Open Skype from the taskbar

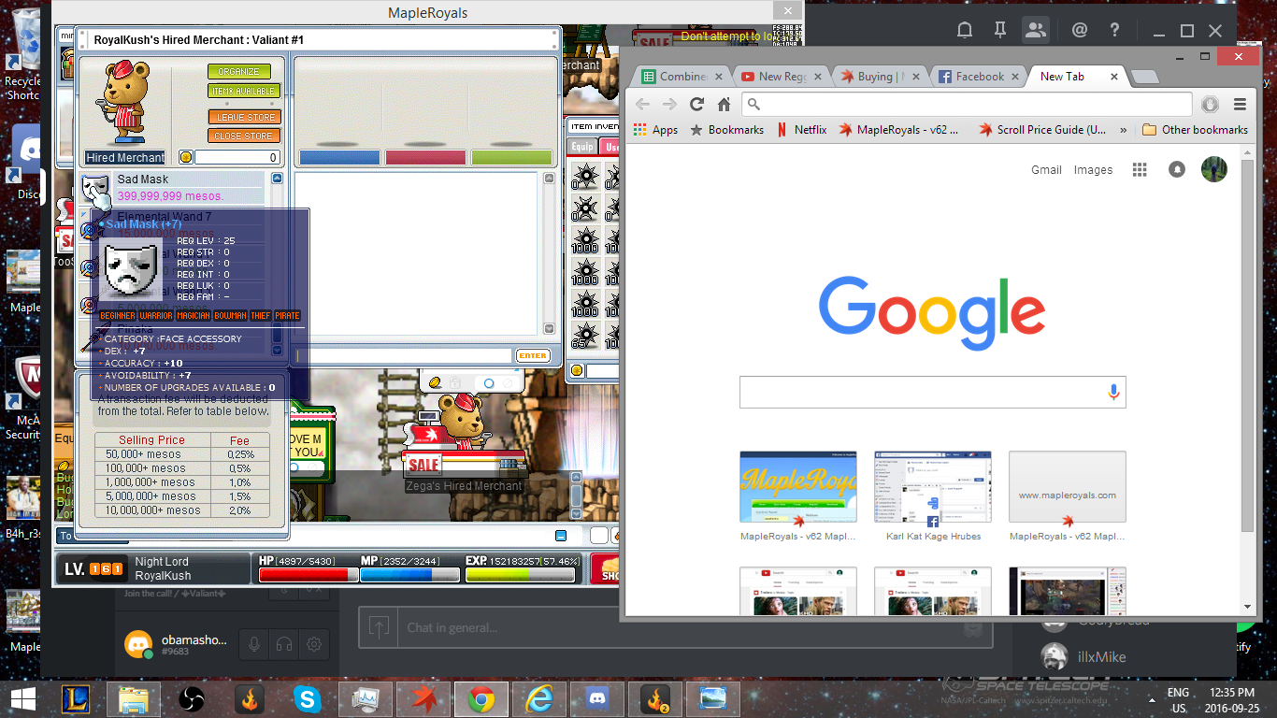307,699
